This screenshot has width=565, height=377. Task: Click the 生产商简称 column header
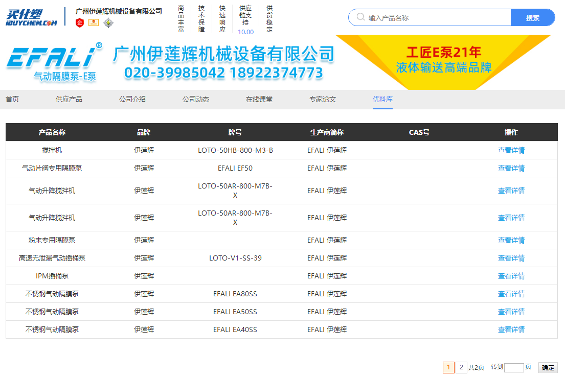click(x=327, y=132)
